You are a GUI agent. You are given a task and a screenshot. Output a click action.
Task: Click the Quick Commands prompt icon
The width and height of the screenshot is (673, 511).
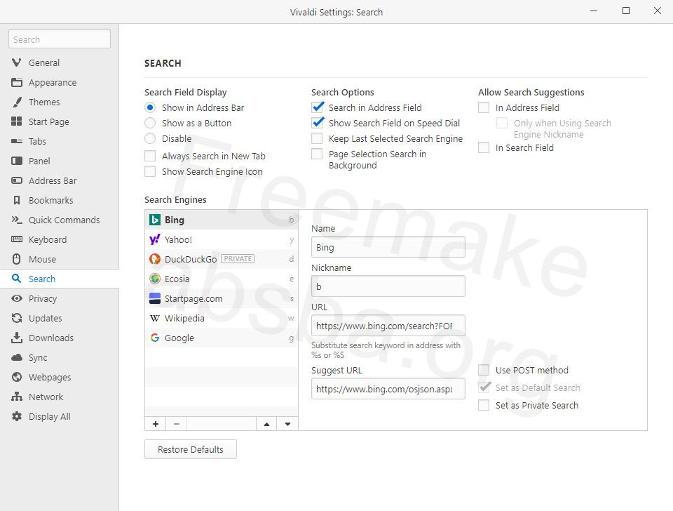tap(16, 220)
